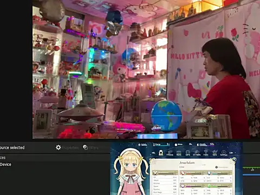The image size is (260, 195).
Task: Open the Gifts menu in game
Action: (188, 153)
